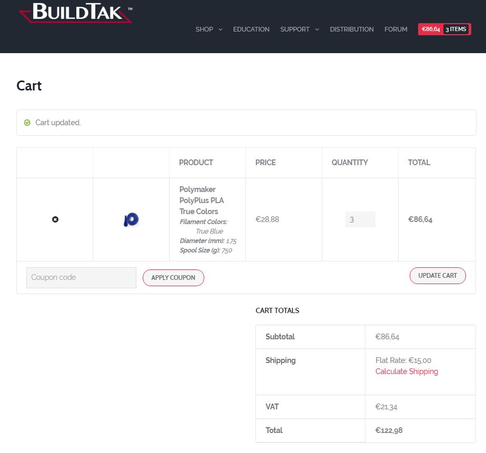Click the Flat Rate: €15,00 text
The image size is (486, 453).
[403, 360]
